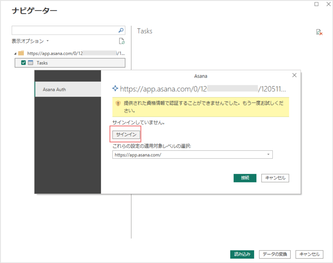Maximize the Navigator window

(x=316, y=4)
